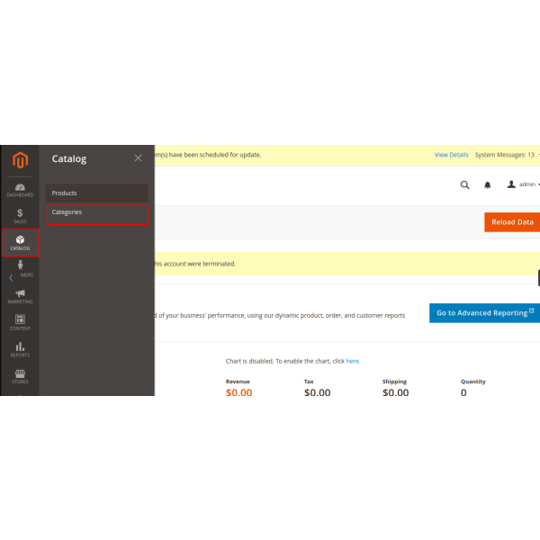This screenshot has height=540, width=540.
Task: Click the search magnifier icon
Action: (x=464, y=184)
